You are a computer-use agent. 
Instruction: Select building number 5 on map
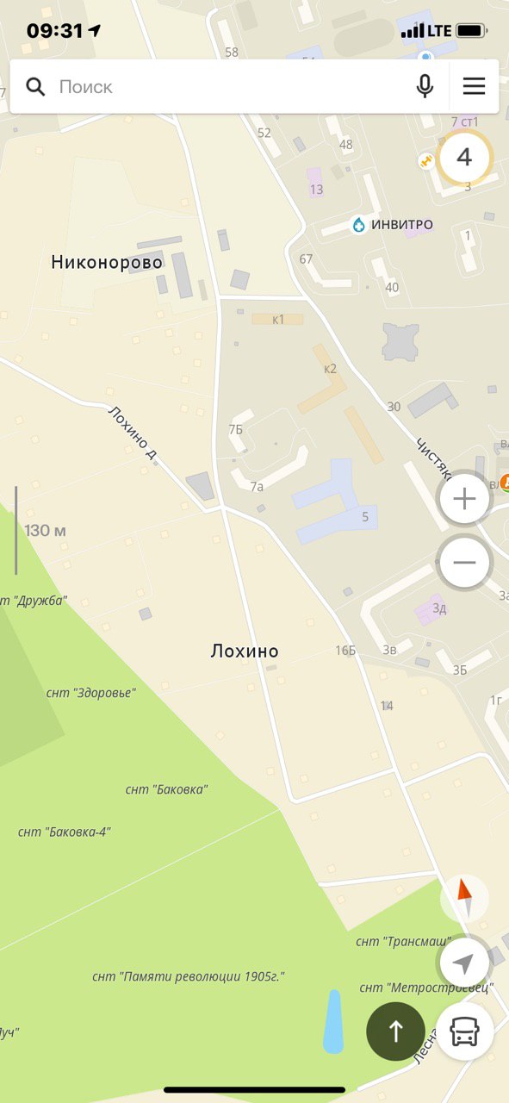point(365,517)
